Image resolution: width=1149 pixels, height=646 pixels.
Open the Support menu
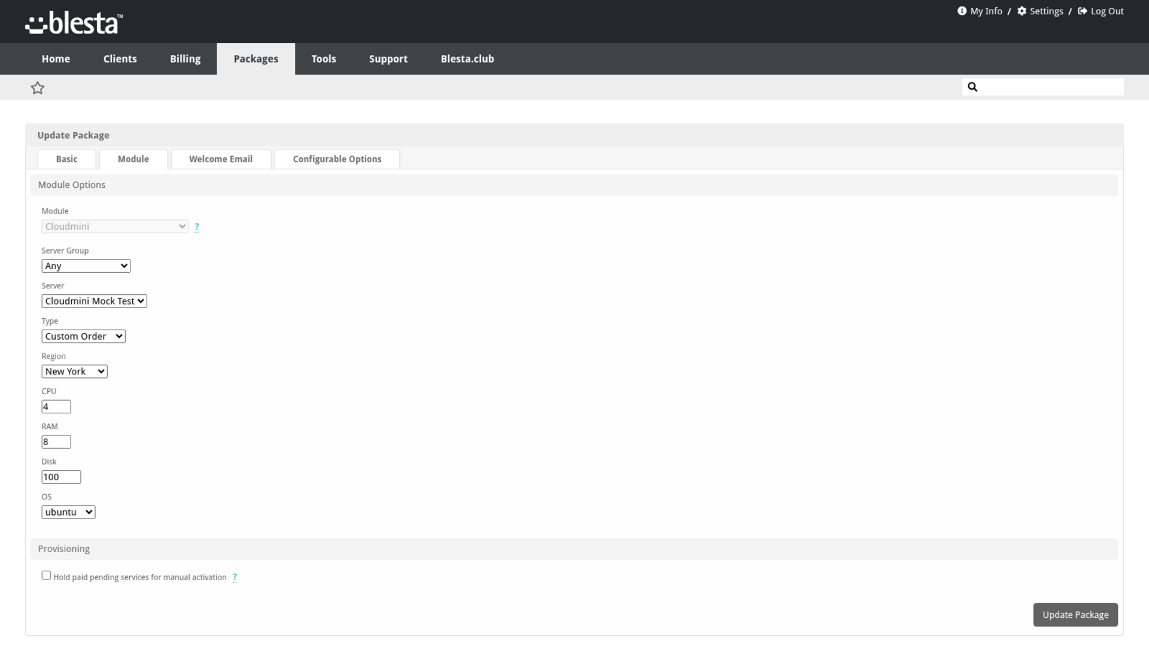[x=388, y=59]
